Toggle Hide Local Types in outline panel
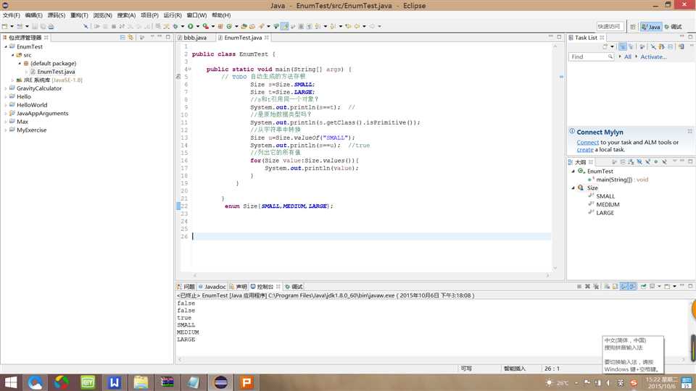 click(665, 161)
